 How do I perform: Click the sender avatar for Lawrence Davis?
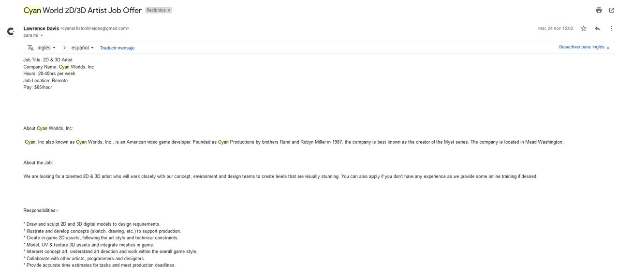click(11, 31)
